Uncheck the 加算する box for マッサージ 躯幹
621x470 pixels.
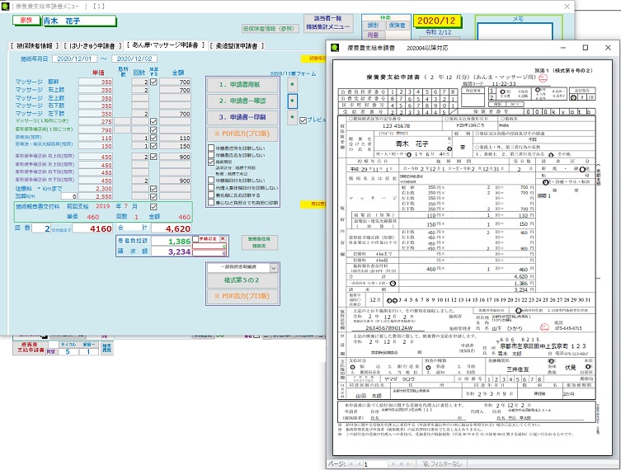point(153,82)
